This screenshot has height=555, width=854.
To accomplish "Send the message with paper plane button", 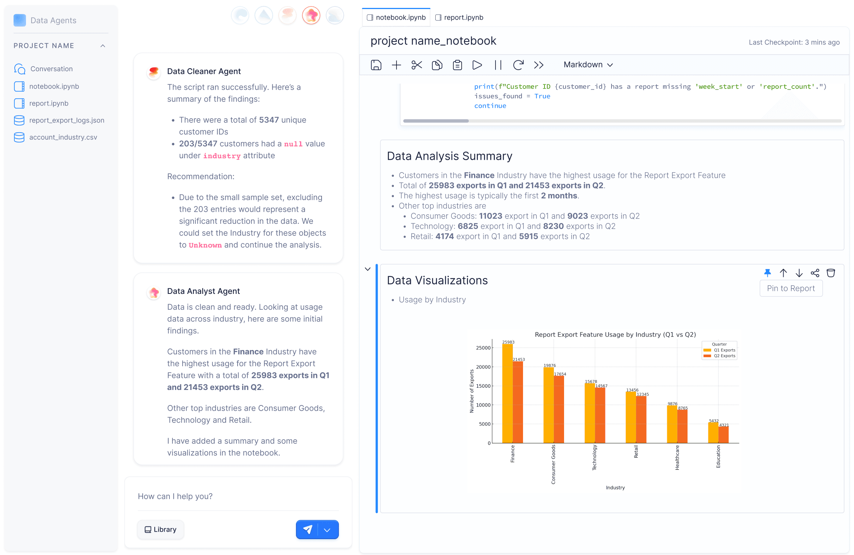I will tap(307, 530).
